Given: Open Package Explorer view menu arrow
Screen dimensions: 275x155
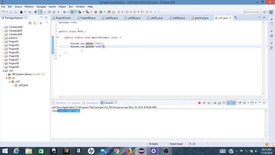Looking at the screenshot, I should point(47,23).
